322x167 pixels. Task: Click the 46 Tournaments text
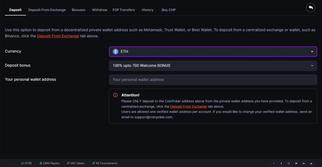107,163
